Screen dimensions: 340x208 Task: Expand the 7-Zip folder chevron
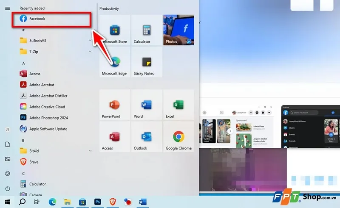point(90,51)
